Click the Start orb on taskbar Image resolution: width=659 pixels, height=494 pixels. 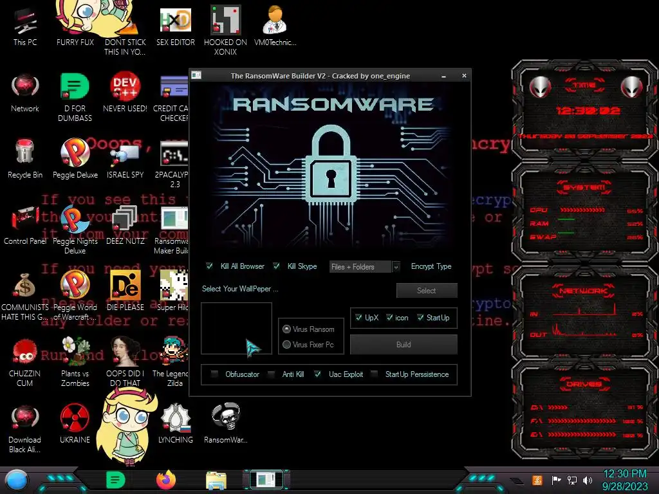pyautogui.click(x=16, y=480)
